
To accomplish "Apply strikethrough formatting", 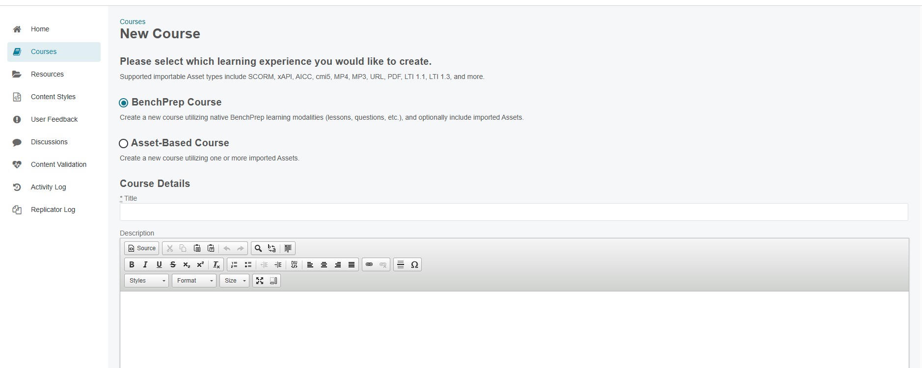I will coord(173,264).
